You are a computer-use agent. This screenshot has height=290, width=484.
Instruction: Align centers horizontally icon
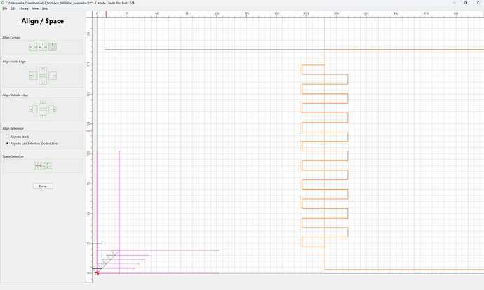pyautogui.click(x=34, y=47)
